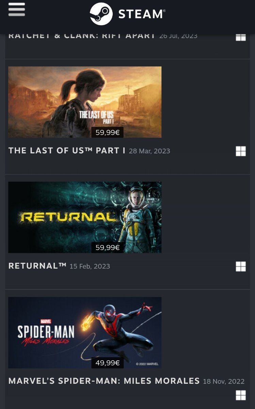This screenshot has width=255, height=409.
Task: Click the 18 Nov, 2022 release date
Action: (224, 381)
